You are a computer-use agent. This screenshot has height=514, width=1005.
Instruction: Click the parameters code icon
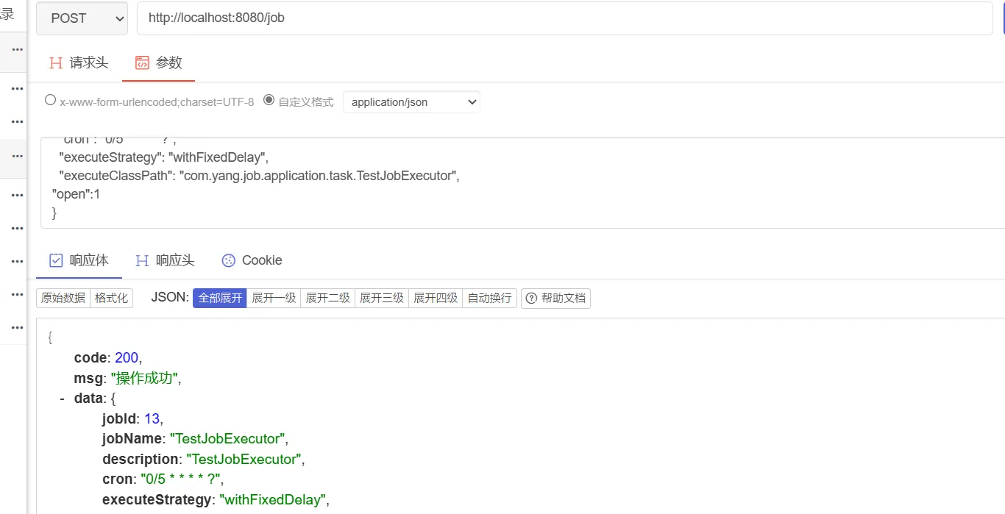click(143, 63)
